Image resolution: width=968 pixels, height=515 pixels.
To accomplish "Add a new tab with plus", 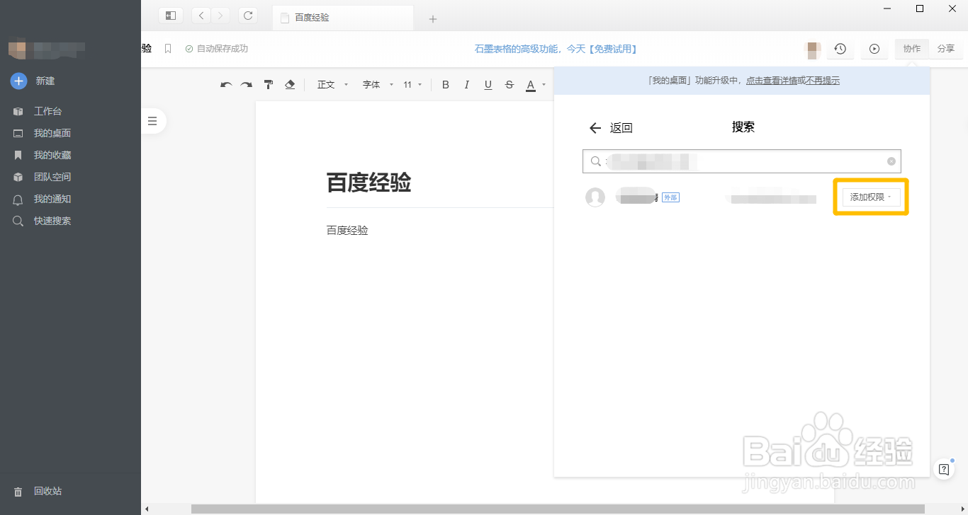I will (433, 19).
